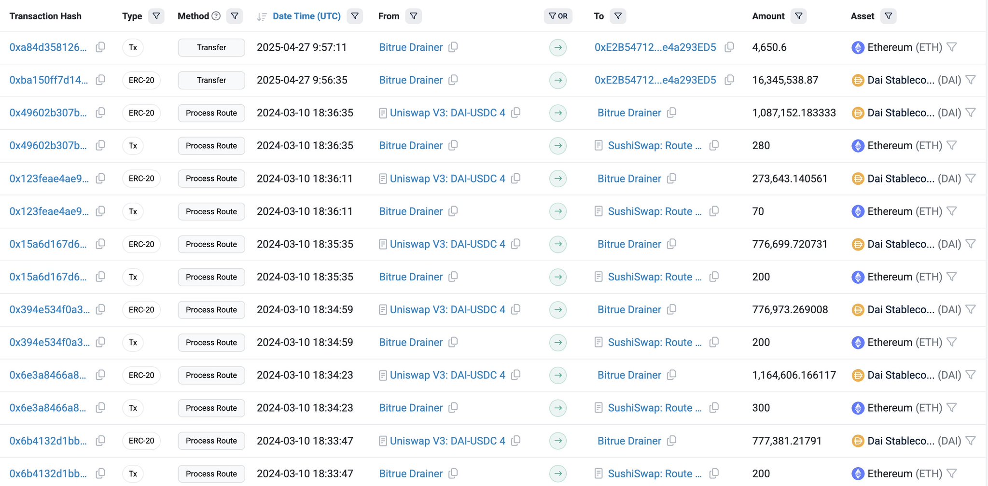This screenshot has height=486, width=988.
Task: Open Uniswap V3: DAI-USDC 4 in 18:36:11 row
Action: coord(447,179)
